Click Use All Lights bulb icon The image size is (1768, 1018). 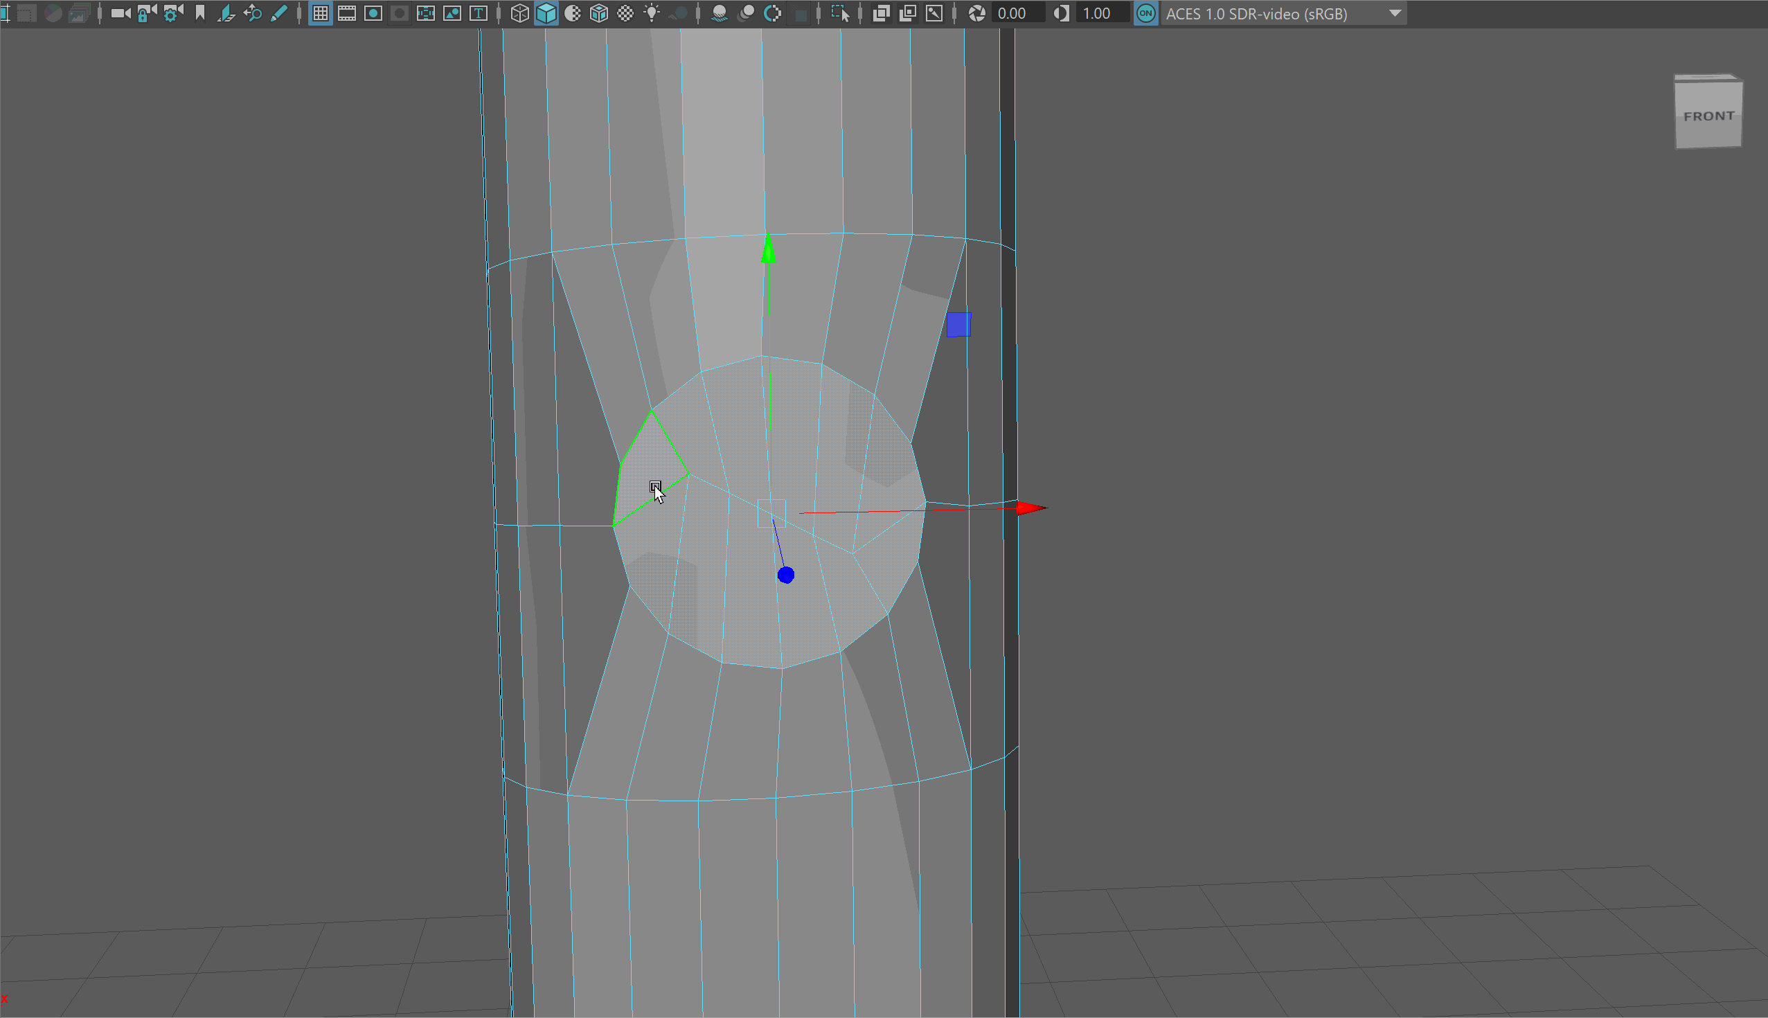652,13
